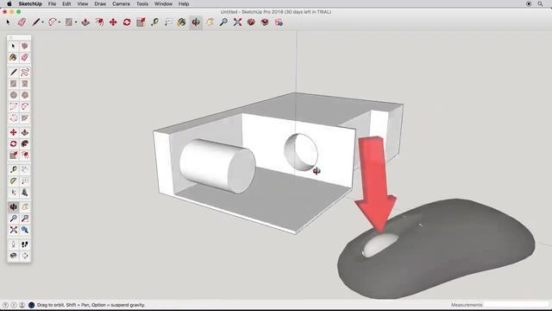Activate Offset tool in left palette
The height and width of the screenshot is (311, 552).
[25, 155]
